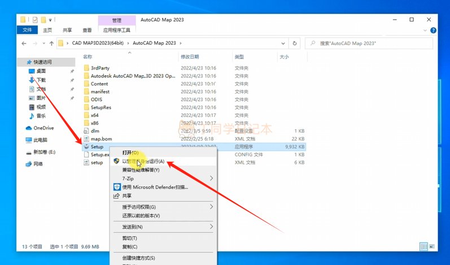Go up one folder level arrow
This screenshot has height=265, width=450.
pyautogui.click(x=51, y=44)
